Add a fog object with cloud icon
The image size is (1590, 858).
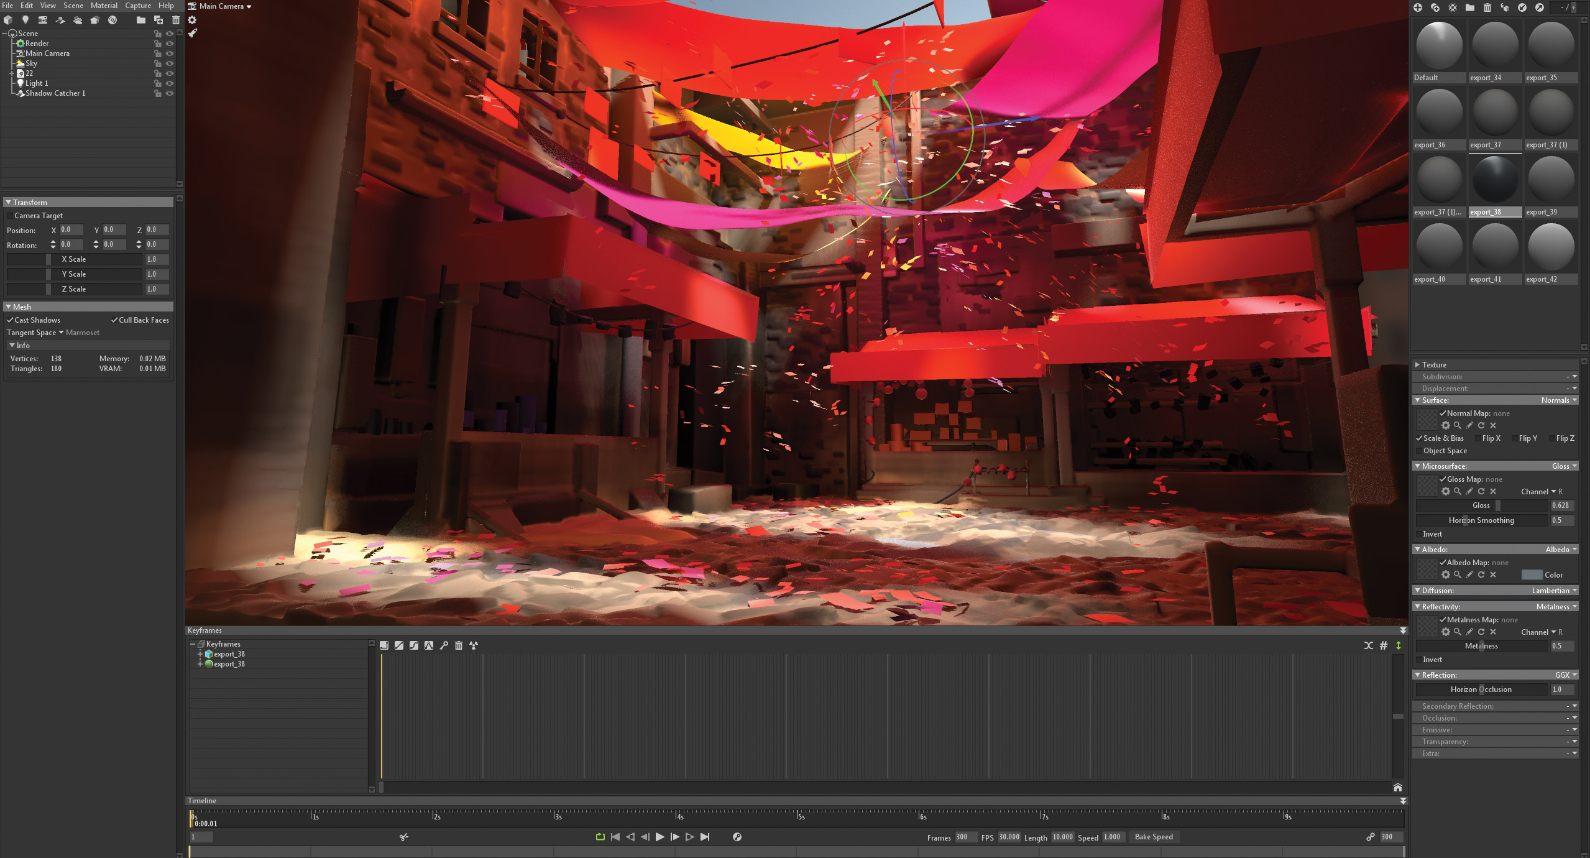(78, 20)
